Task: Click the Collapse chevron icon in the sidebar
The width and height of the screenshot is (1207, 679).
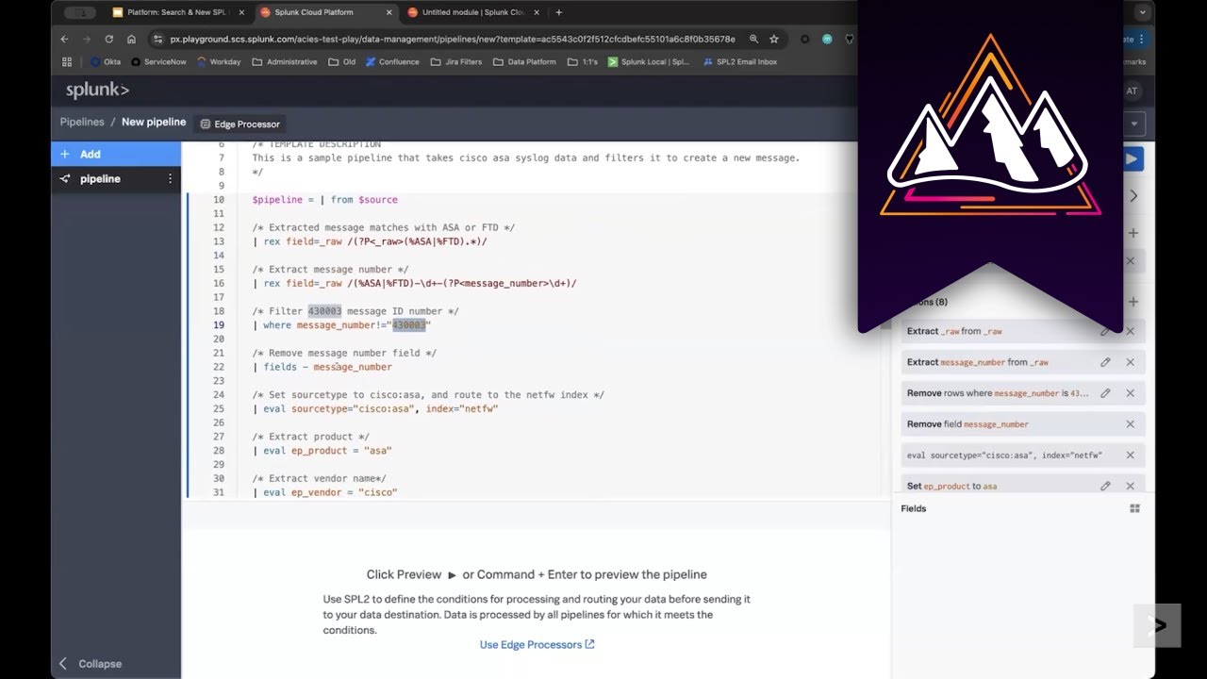Action: pos(64,664)
